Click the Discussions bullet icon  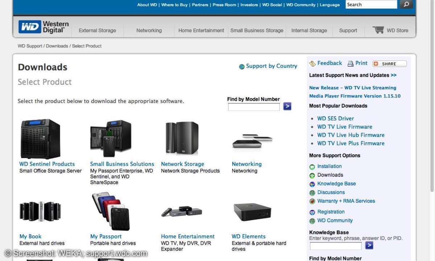click(312, 193)
